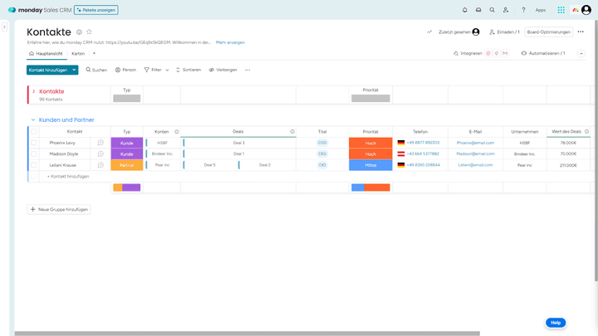Click the search magnifier in top bar

(x=492, y=10)
